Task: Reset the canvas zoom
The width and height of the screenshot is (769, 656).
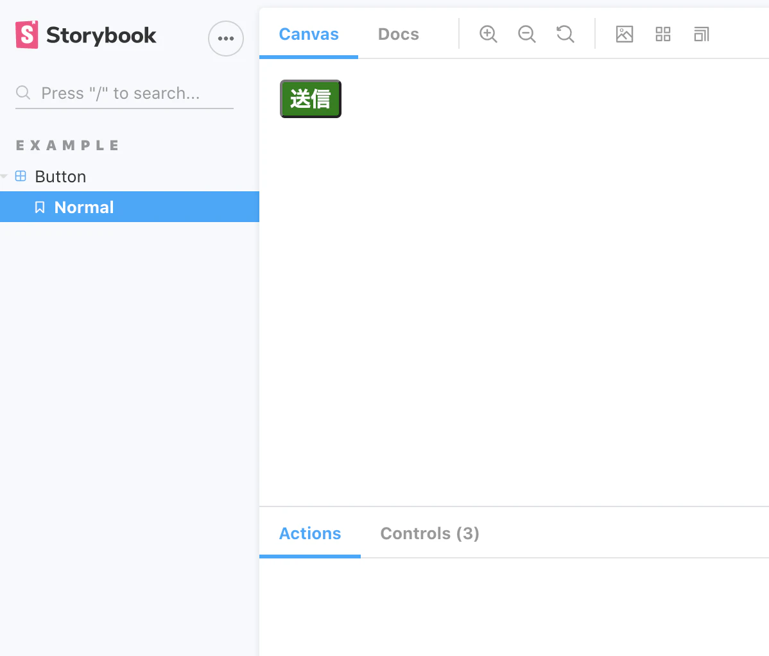Action: coord(565,34)
